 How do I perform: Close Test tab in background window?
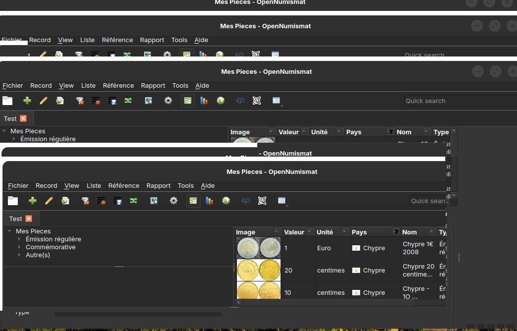point(23,118)
